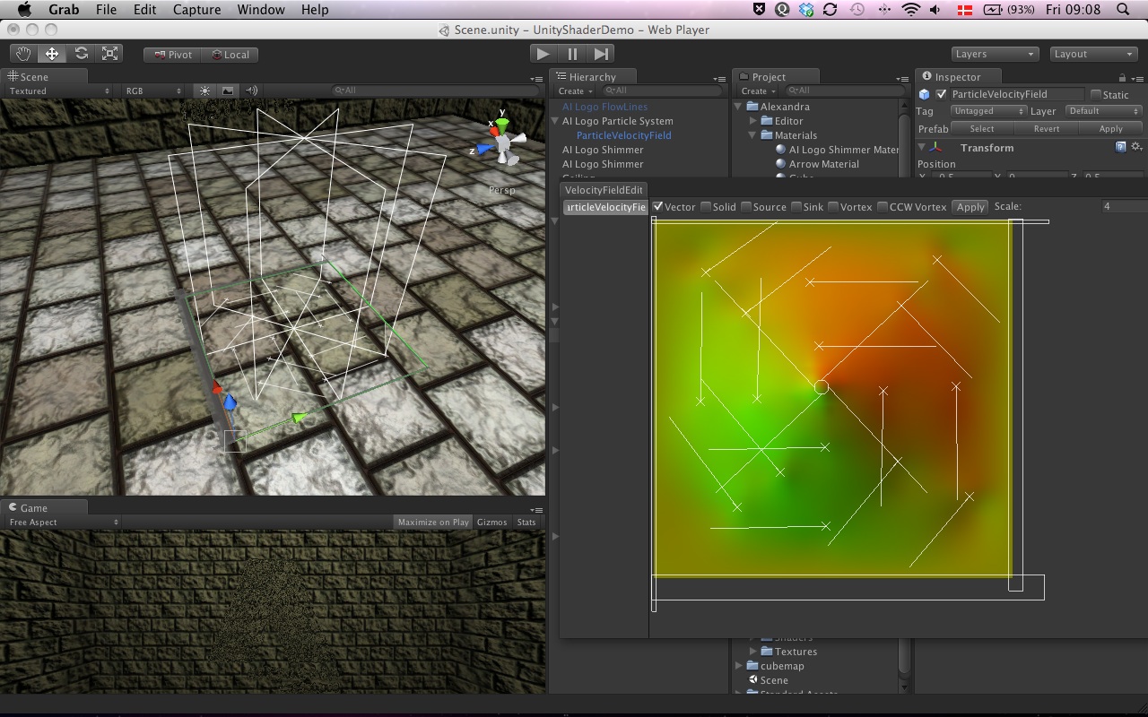Click the Gizmos button in Game view

coord(491,523)
